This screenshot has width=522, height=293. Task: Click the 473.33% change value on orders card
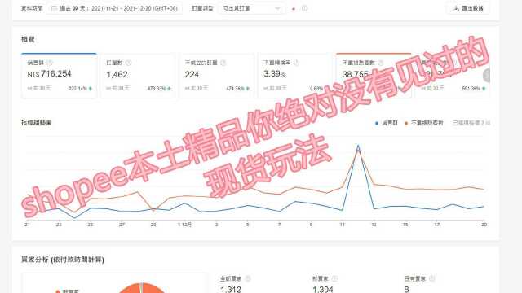[157, 89]
